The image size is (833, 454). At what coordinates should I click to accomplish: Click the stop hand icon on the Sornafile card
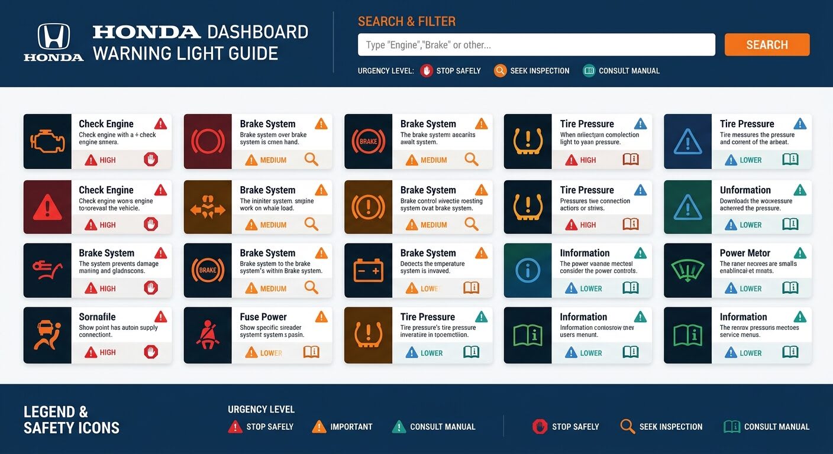click(151, 352)
